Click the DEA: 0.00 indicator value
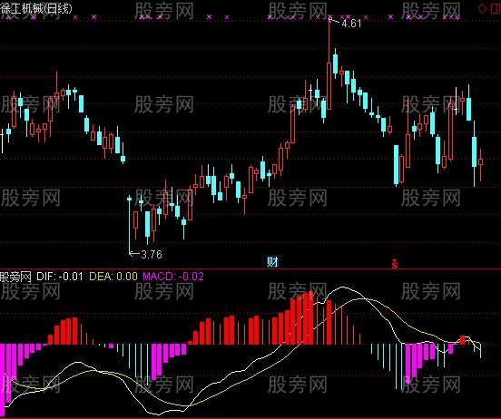Screen dimensions: 501x419 pyautogui.click(x=113, y=277)
